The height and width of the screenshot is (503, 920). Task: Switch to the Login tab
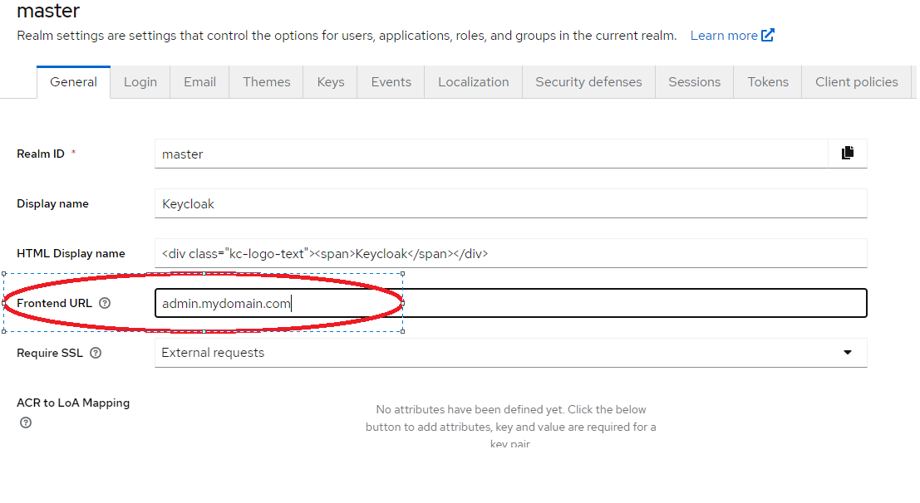[140, 81]
